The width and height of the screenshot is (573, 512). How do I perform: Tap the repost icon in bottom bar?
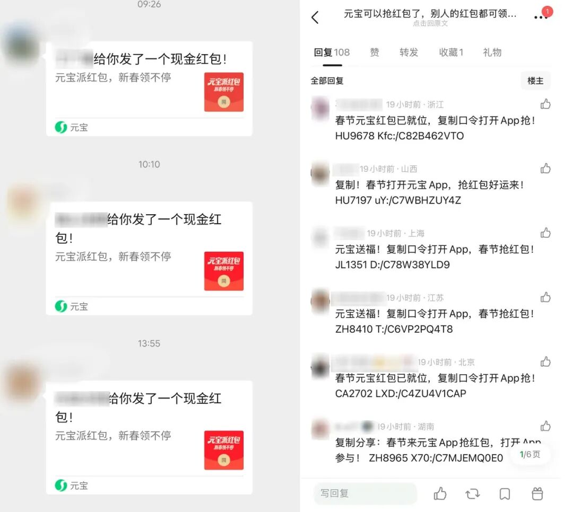473,494
